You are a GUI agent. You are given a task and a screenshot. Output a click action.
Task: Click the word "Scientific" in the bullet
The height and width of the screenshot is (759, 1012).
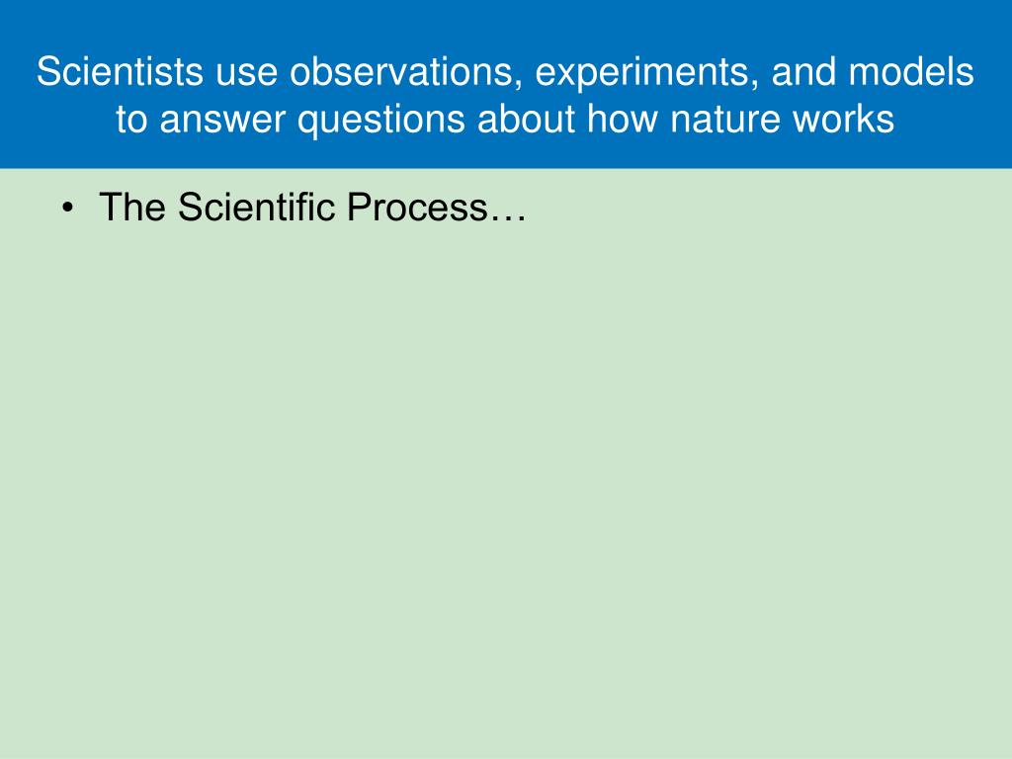point(257,208)
